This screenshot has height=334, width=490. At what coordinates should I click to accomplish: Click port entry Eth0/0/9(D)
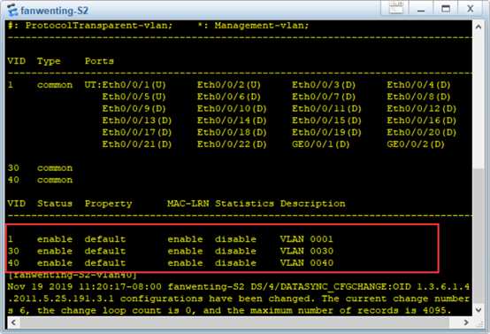click(x=134, y=109)
